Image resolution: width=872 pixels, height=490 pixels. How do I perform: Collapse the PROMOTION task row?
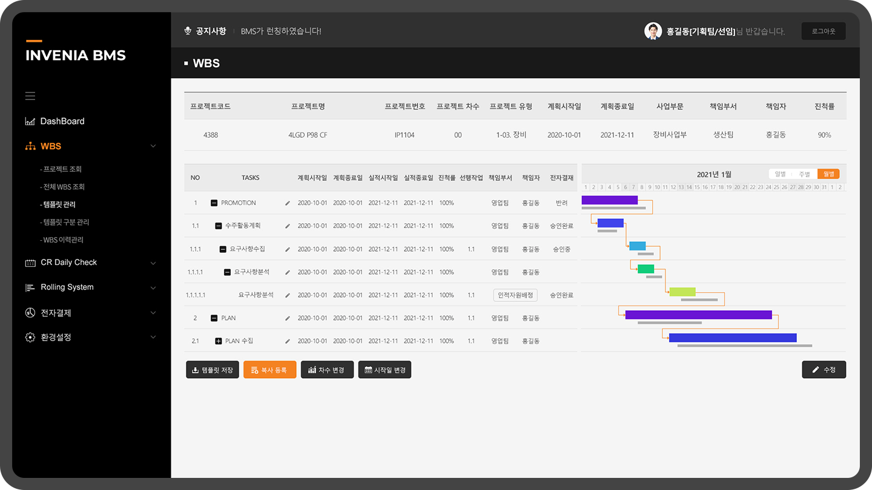click(214, 203)
